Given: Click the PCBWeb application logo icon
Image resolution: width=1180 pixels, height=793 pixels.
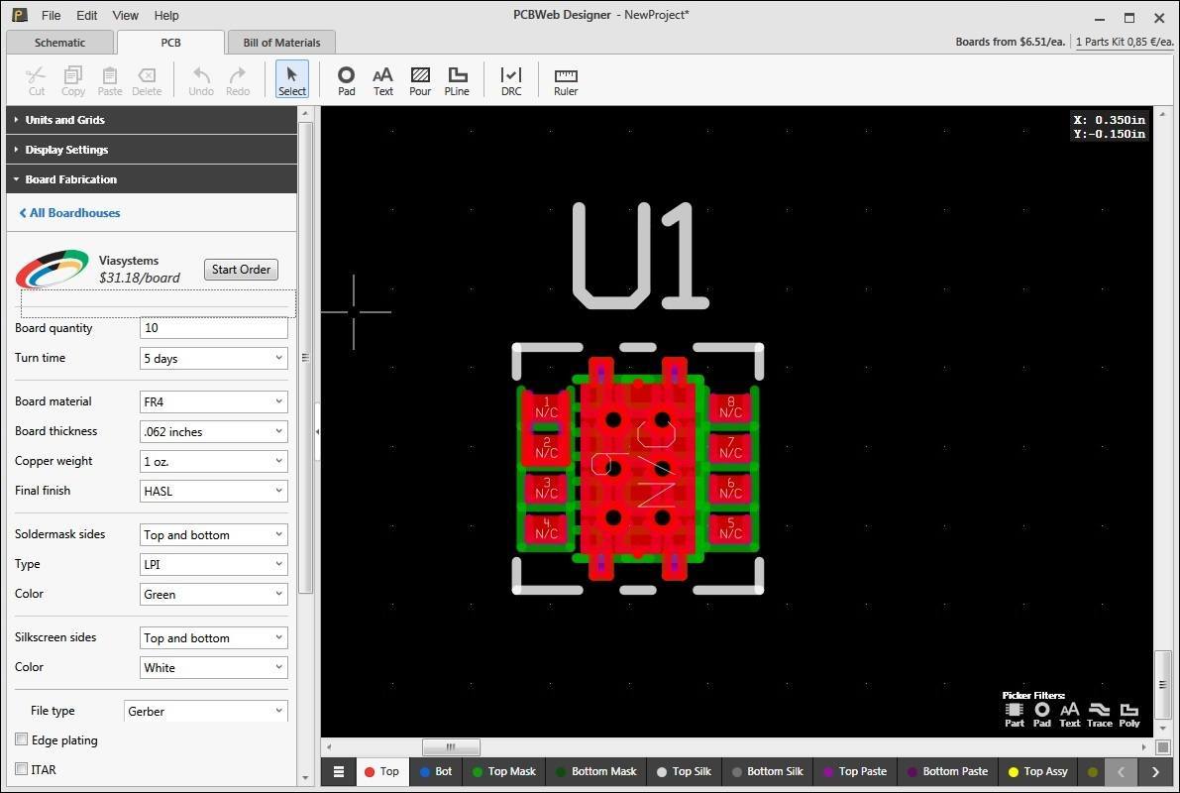Looking at the screenshot, I should pos(20,15).
